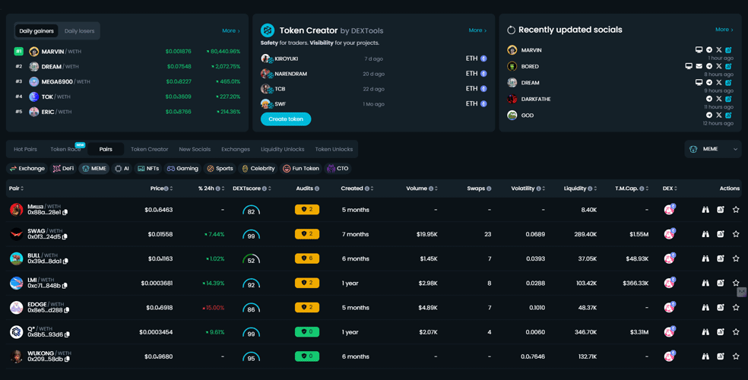Open the Token Creator tab
Image resolution: width=748 pixels, height=380 pixels.
click(149, 149)
